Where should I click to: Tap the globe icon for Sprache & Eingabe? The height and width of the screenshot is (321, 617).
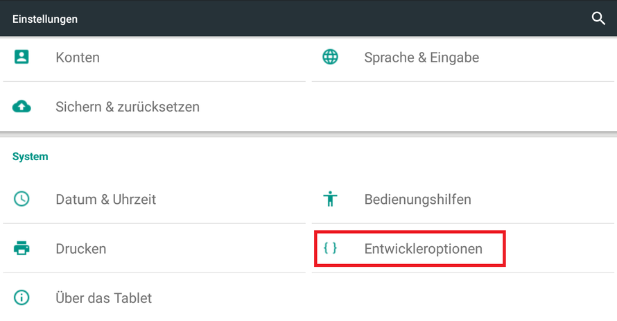point(330,57)
